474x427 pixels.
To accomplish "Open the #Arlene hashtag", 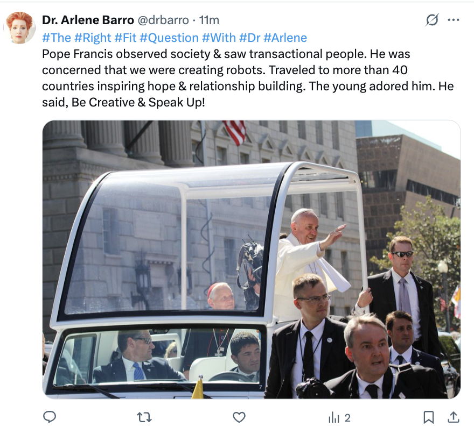I will point(285,38).
